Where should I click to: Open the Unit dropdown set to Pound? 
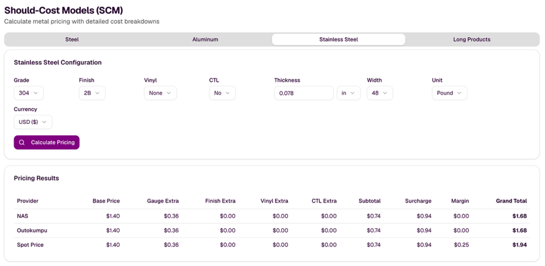pos(449,93)
